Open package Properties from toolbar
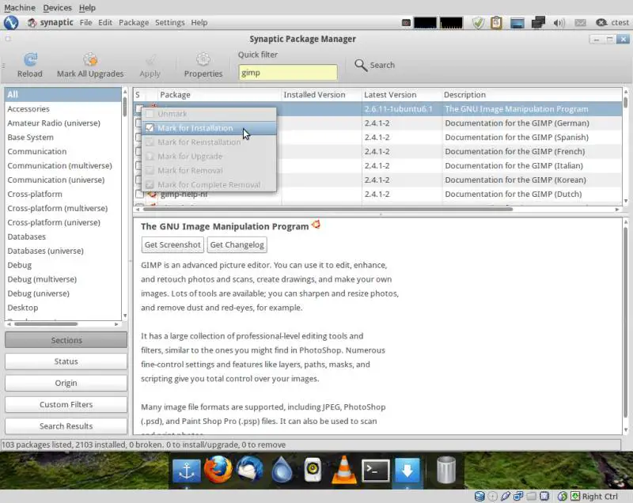The image size is (633, 503). point(203,59)
